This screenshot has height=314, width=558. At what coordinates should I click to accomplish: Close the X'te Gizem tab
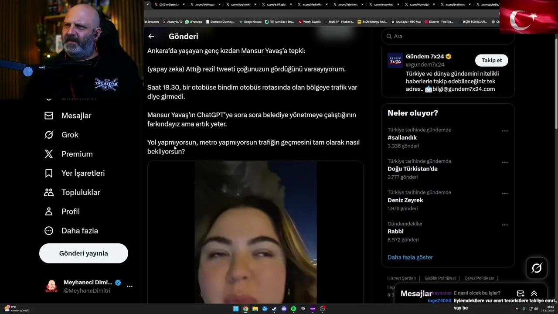(x=184, y=4)
